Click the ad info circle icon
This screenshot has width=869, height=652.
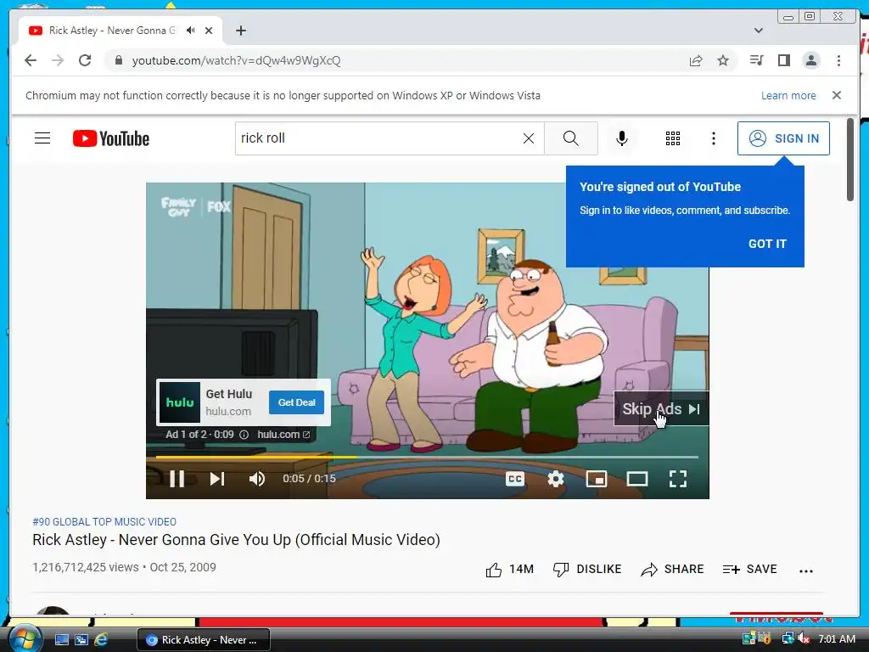coord(244,435)
